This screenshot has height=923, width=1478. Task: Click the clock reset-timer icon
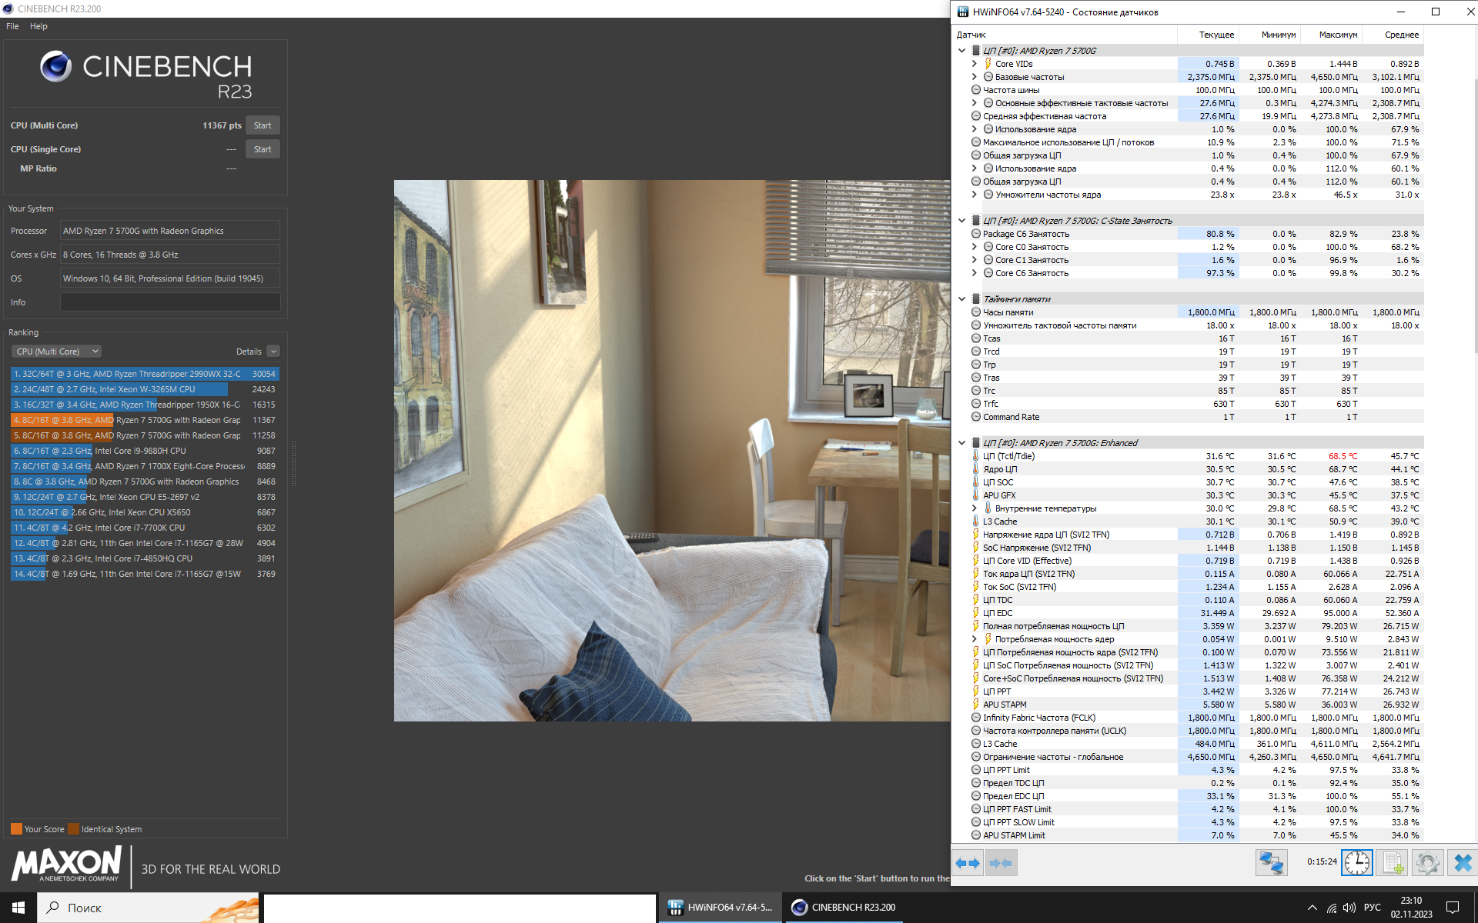coord(1356,863)
